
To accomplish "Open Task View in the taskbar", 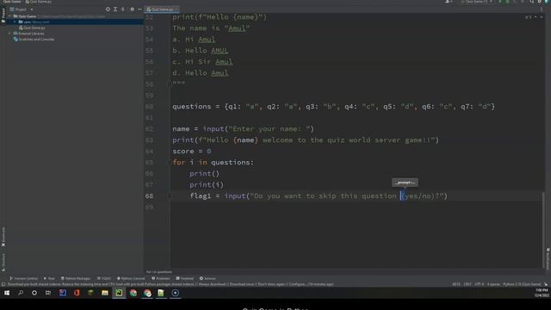I will point(48,293).
